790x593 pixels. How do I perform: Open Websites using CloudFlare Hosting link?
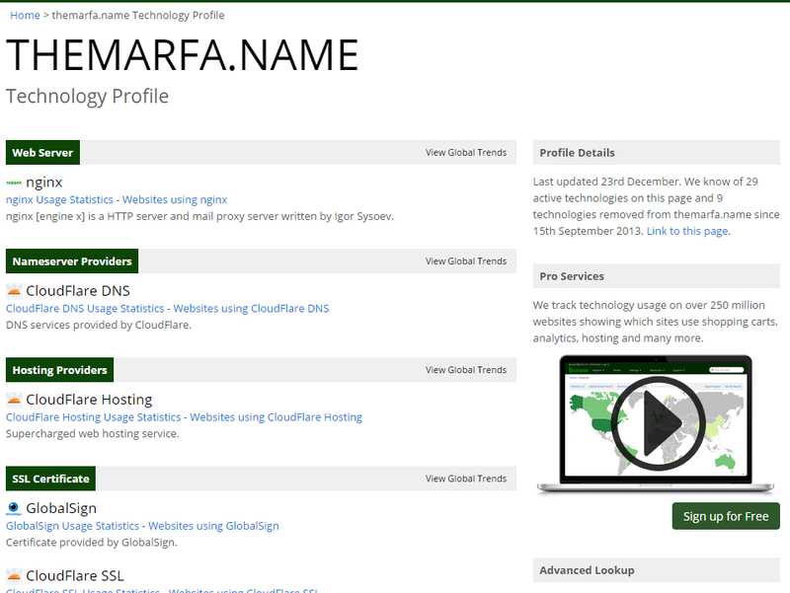coord(276,417)
